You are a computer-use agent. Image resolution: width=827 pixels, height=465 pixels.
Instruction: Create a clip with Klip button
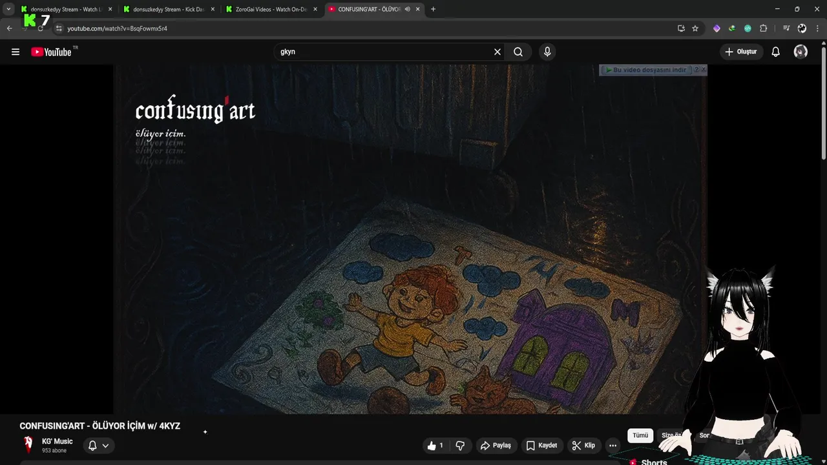pos(583,445)
